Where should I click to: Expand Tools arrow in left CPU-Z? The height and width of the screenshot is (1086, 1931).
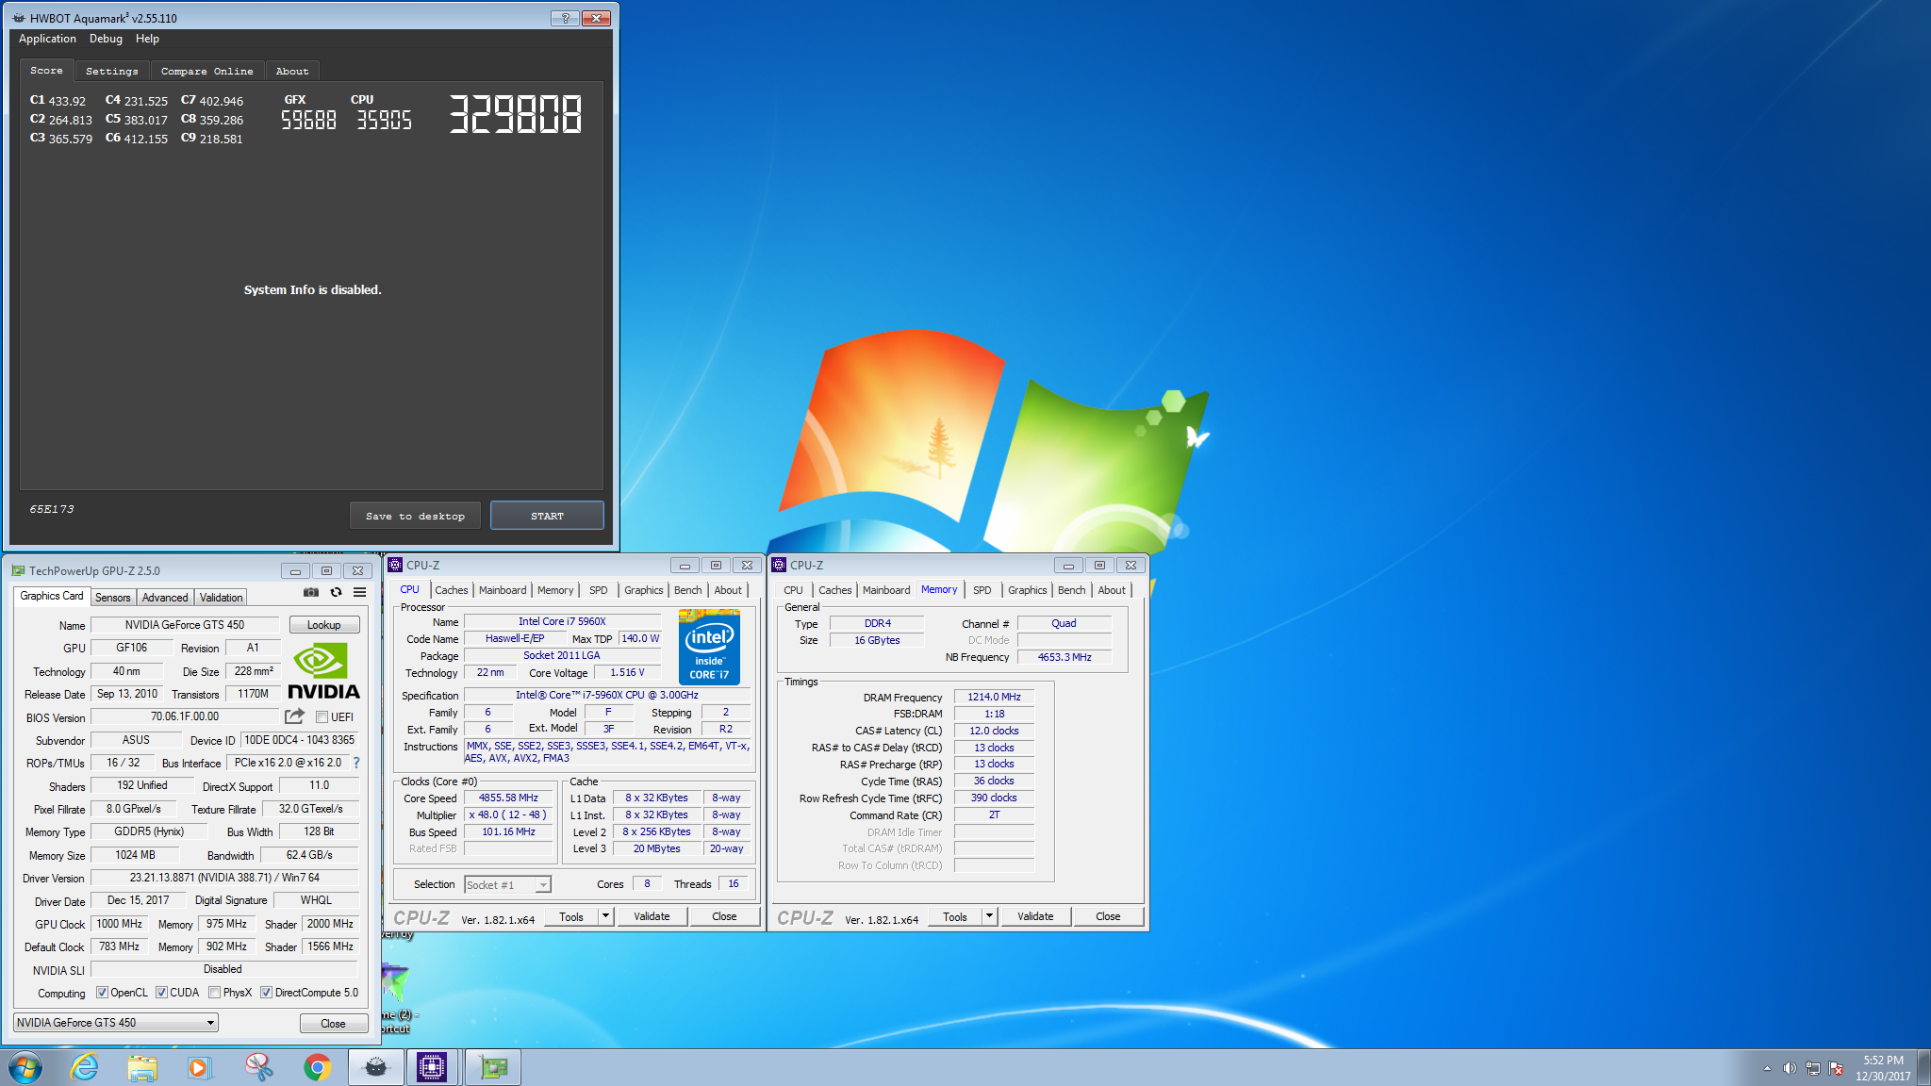point(605,916)
